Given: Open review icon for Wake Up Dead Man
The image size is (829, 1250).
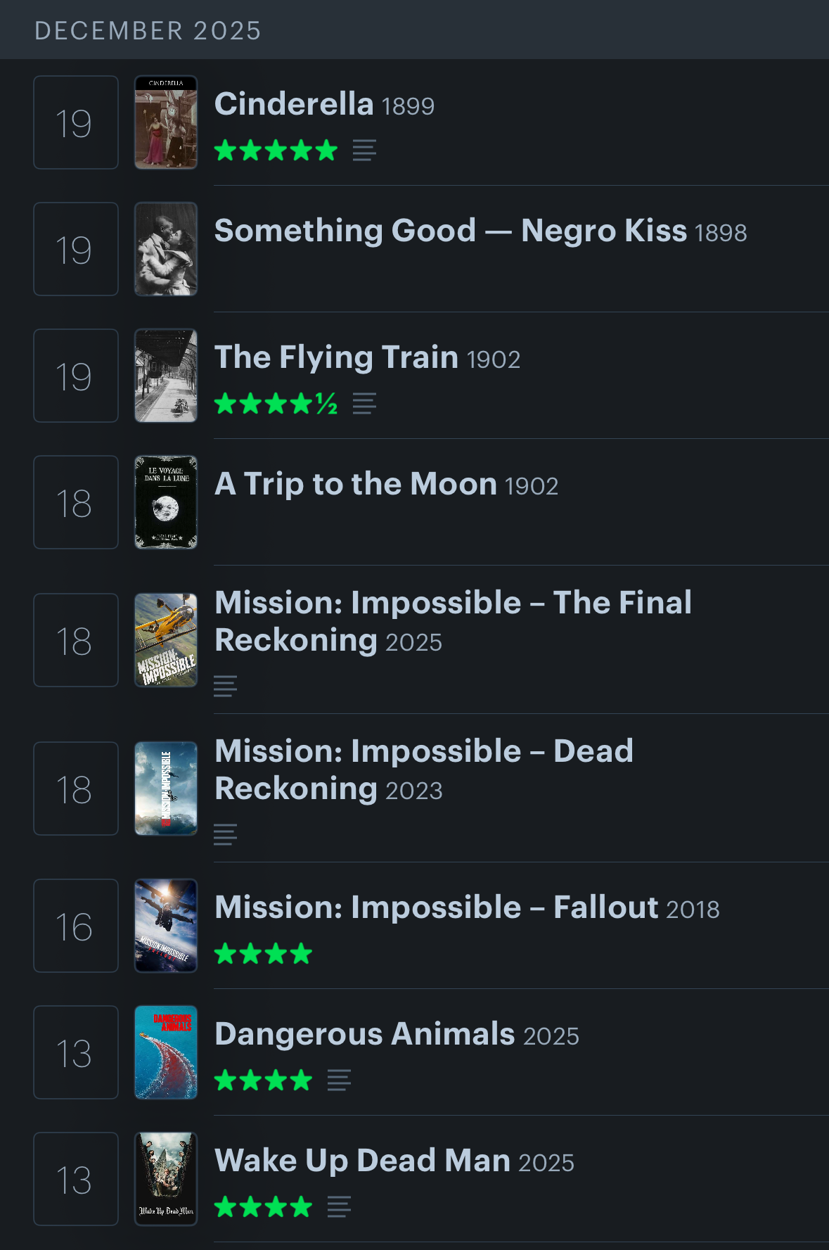Looking at the screenshot, I should 339,1206.
